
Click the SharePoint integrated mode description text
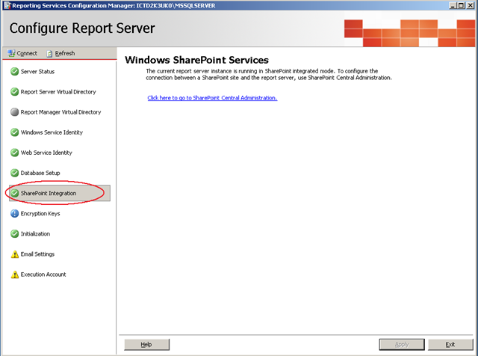tap(269, 74)
